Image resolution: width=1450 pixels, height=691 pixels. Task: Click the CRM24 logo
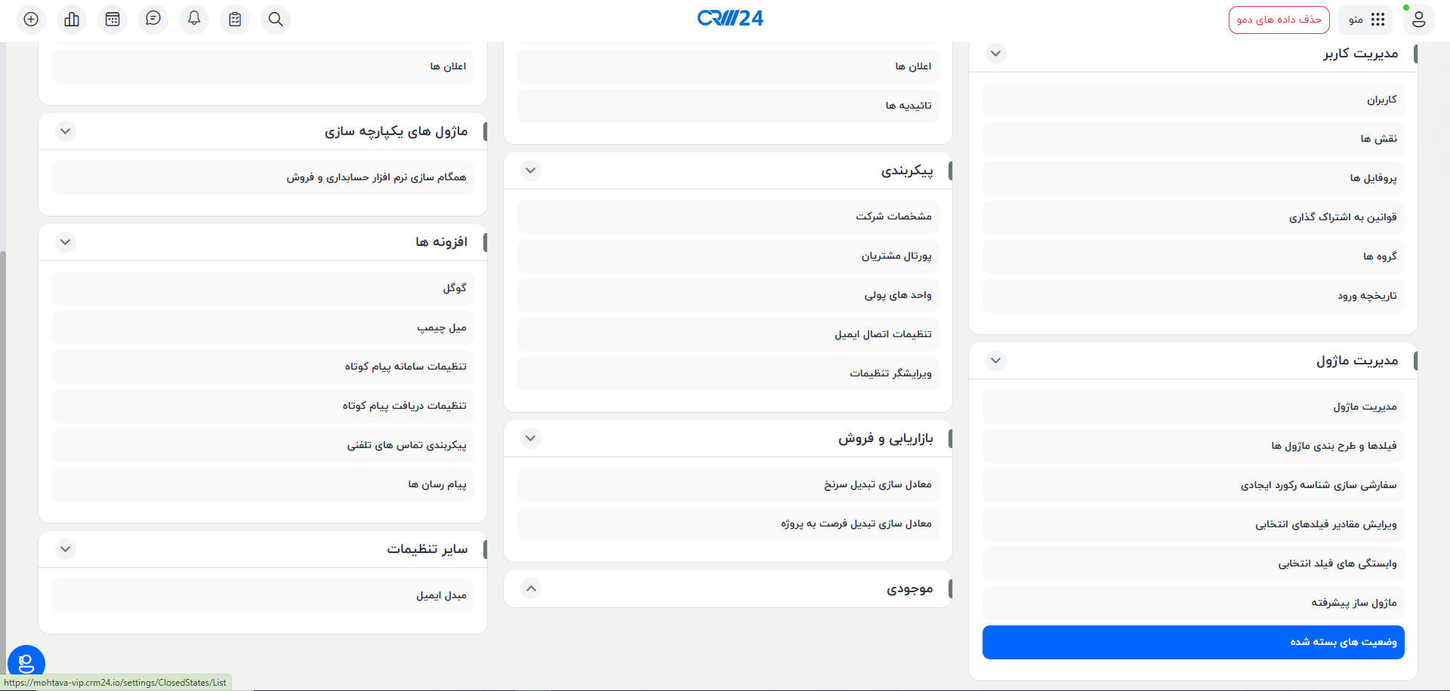pyautogui.click(x=730, y=18)
